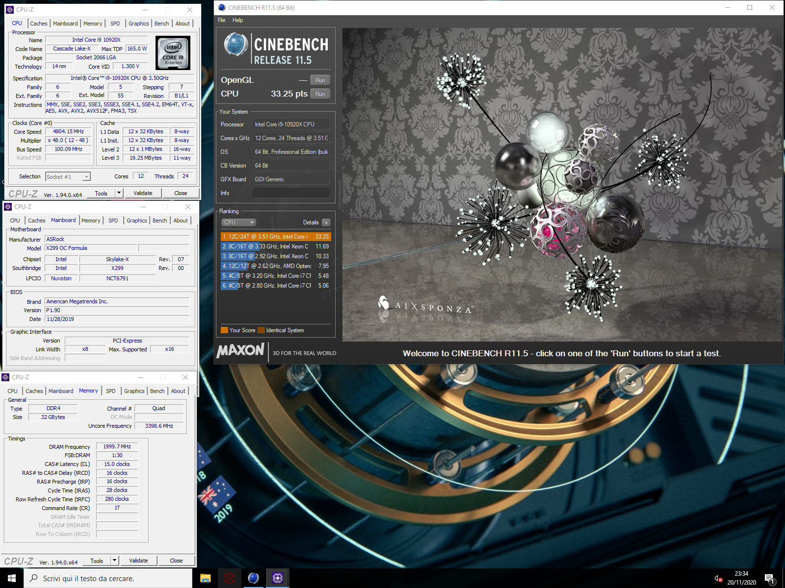Image resolution: width=785 pixels, height=588 pixels.
Task: Open the Help menu in Cinebench
Action: pyautogui.click(x=237, y=20)
